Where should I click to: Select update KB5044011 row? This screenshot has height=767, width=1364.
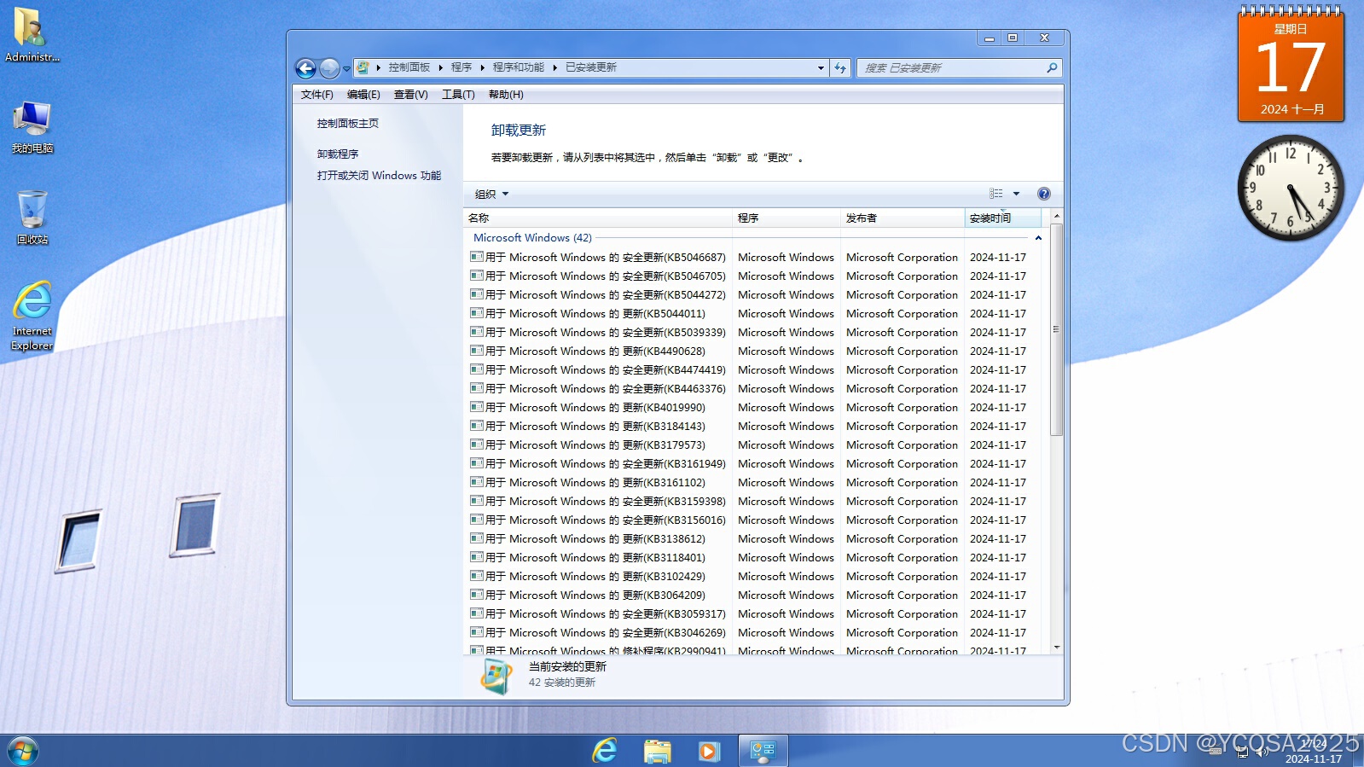[755, 314]
